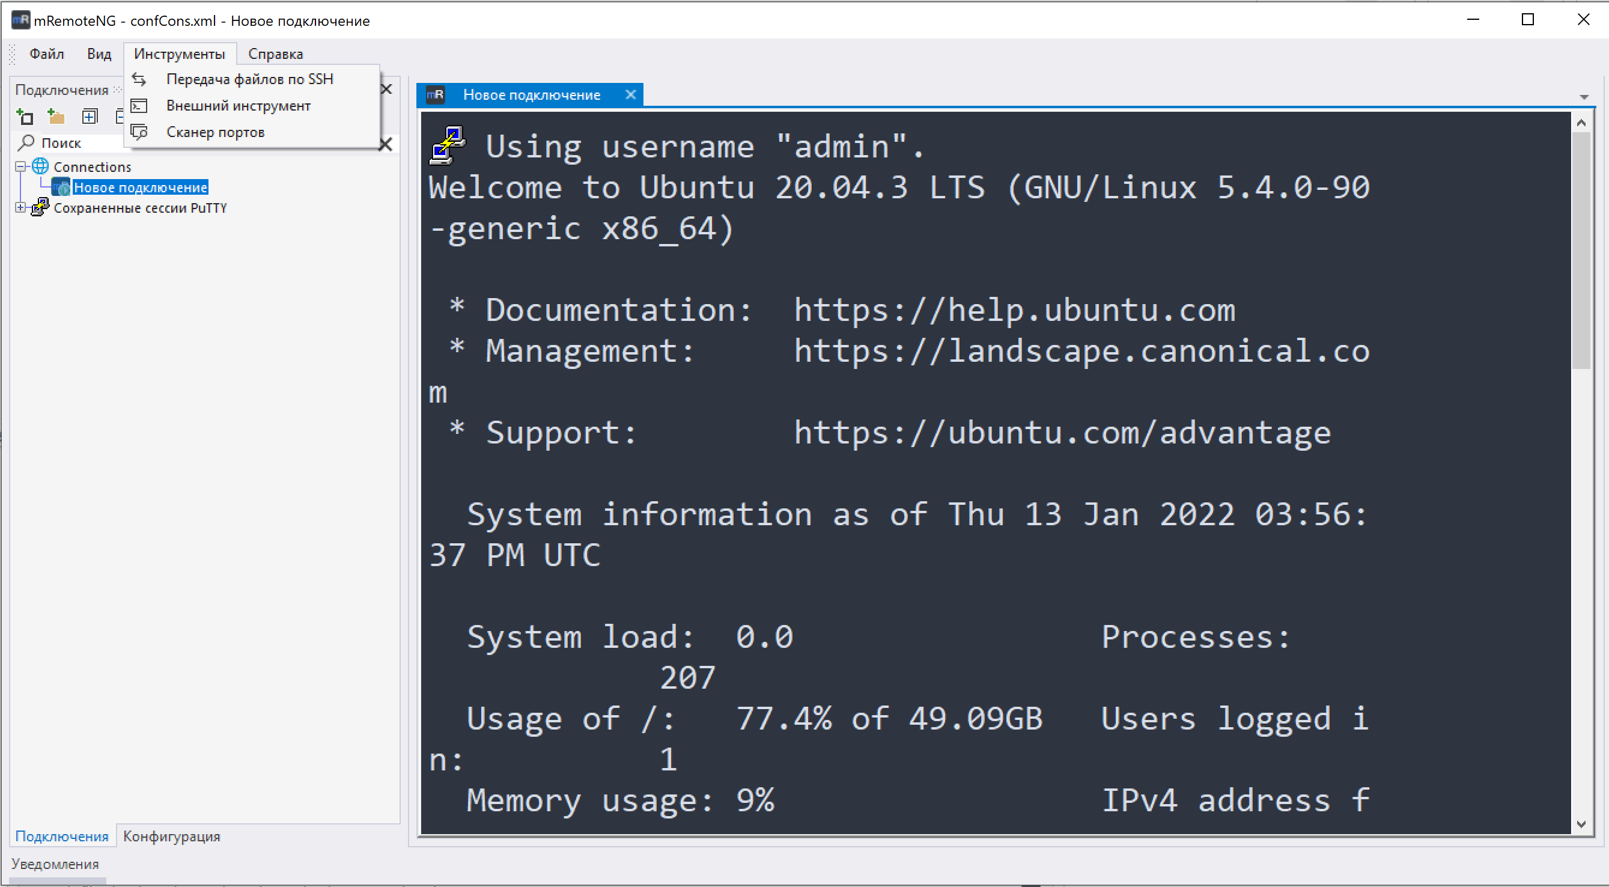The width and height of the screenshot is (1609, 887).
Task: Switch to the Конфигурация tab
Action: click(172, 836)
